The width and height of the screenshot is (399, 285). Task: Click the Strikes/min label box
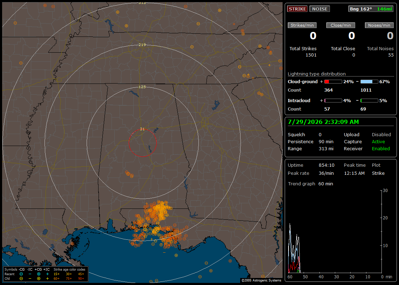pyautogui.click(x=302, y=25)
